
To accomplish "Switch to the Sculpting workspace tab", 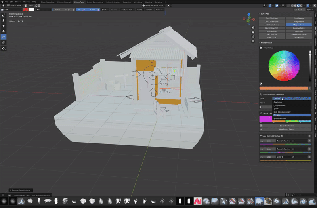I will click(x=127, y=2).
